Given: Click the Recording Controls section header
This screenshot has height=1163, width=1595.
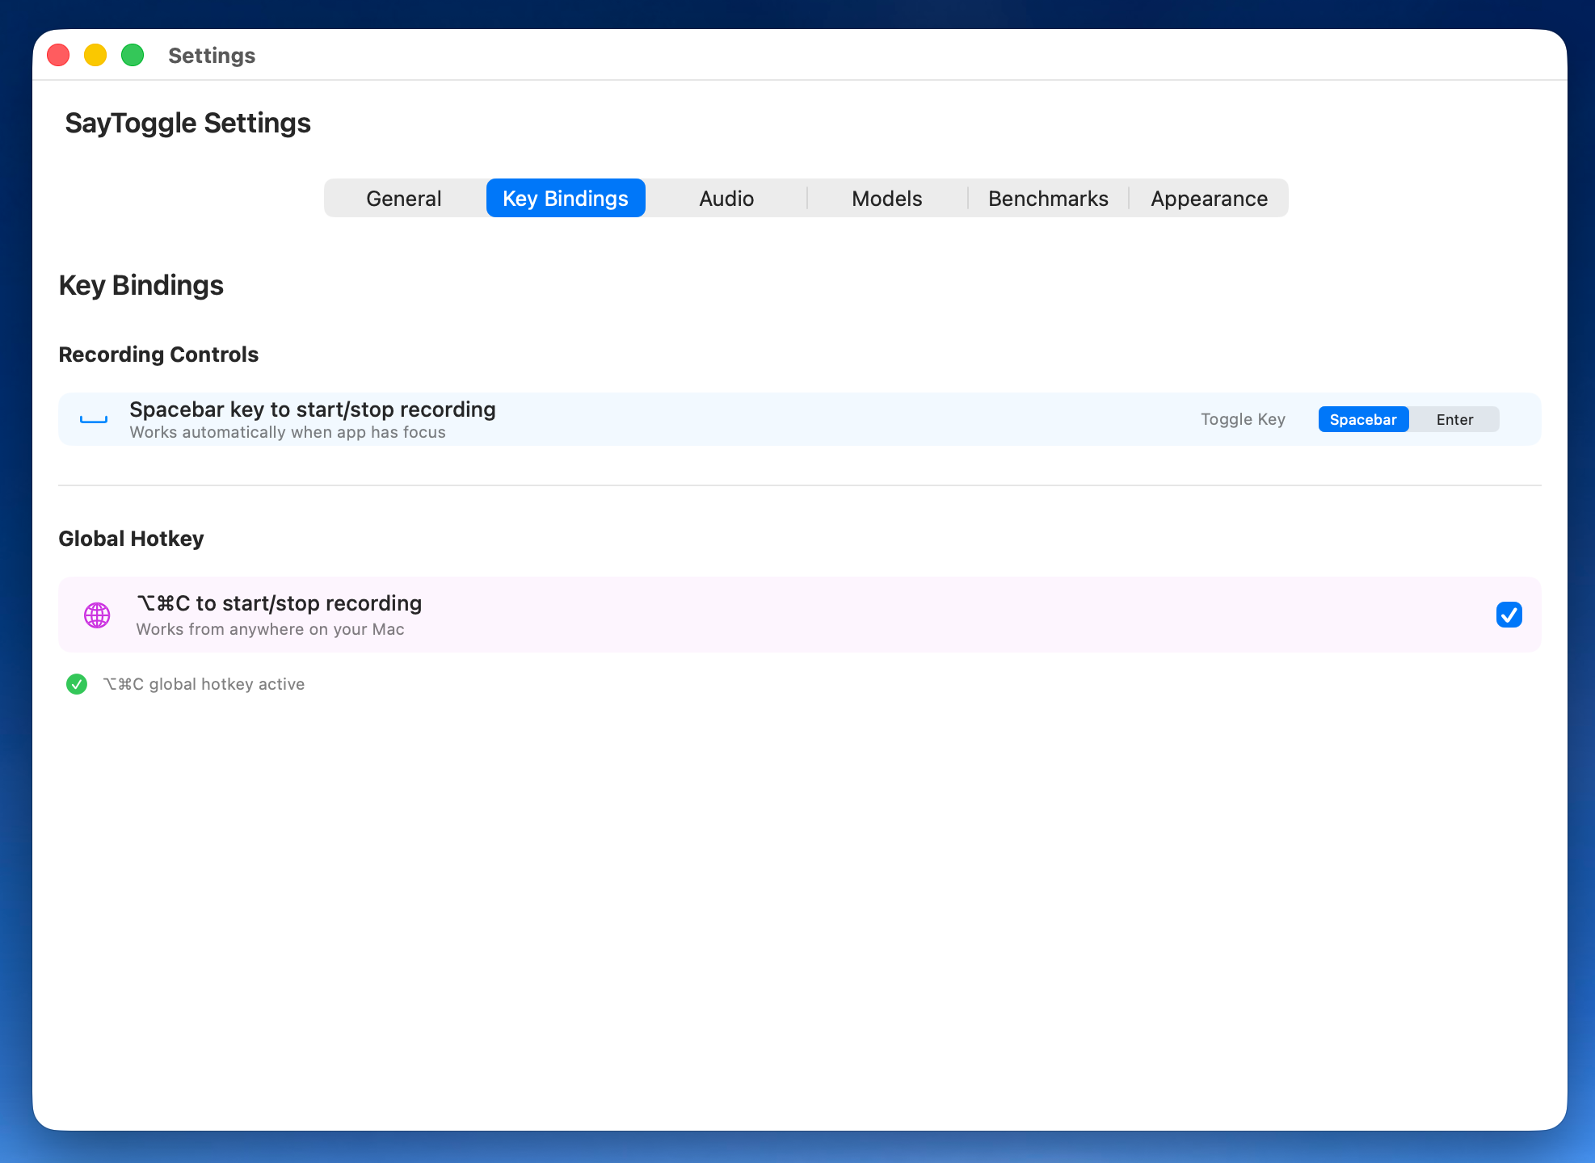Looking at the screenshot, I should [x=158, y=354].
